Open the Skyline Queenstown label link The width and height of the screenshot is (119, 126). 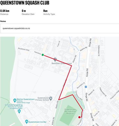point(26,99)
